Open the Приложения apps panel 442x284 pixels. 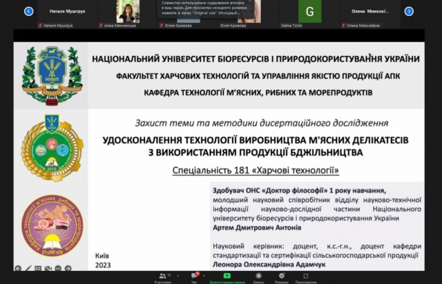(306, 278)
